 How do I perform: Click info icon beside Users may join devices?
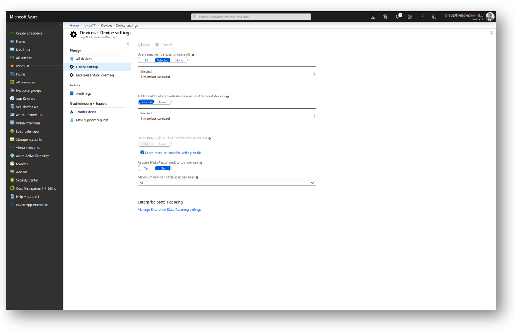coord(193,55)
